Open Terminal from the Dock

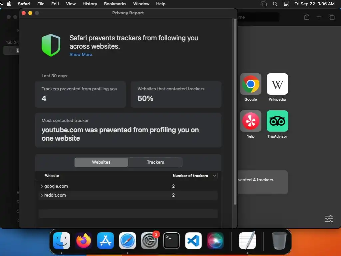click(171, 241)
